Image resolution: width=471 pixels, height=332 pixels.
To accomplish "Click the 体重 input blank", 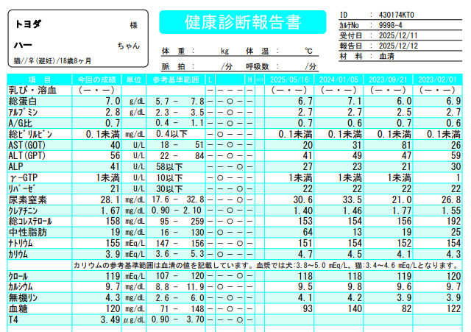I will 208,51.
